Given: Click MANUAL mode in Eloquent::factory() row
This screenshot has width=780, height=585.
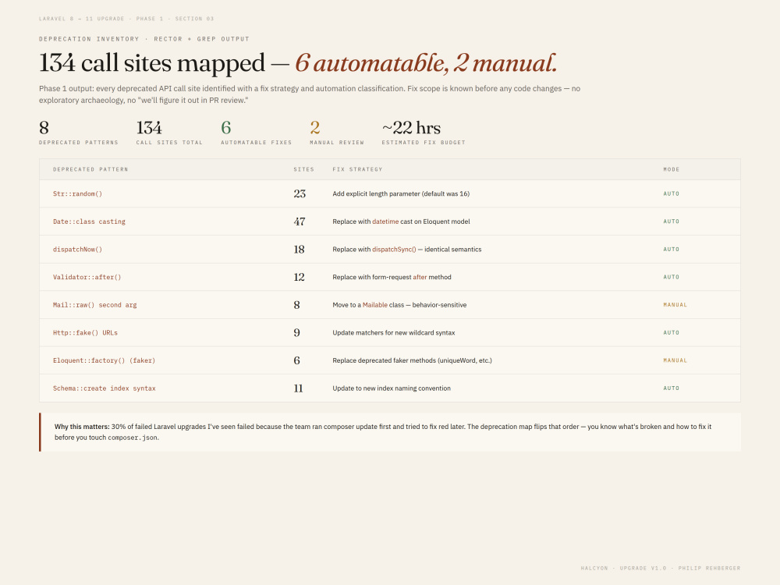Looking at the screenshot, I should click(675, 361).
